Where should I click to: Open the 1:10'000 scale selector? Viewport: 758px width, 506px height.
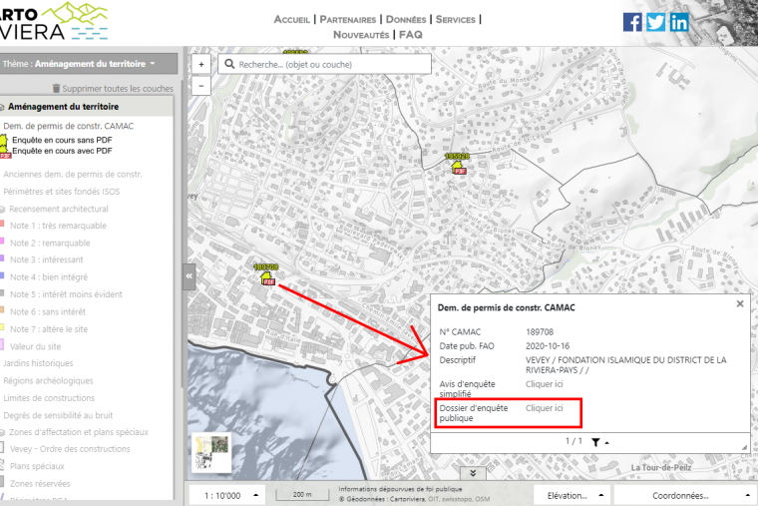click(x=227, y=494)
